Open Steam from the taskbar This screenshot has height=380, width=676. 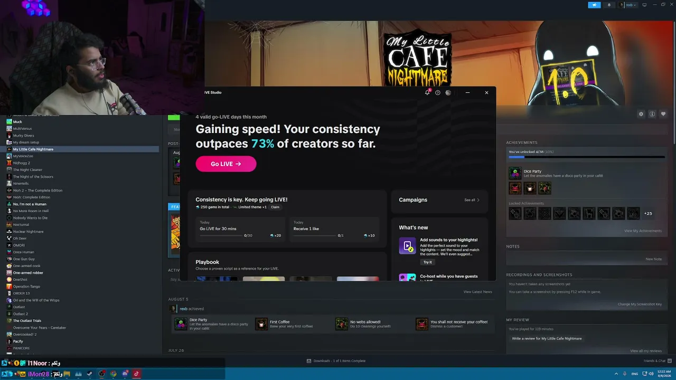click(90, 374)
